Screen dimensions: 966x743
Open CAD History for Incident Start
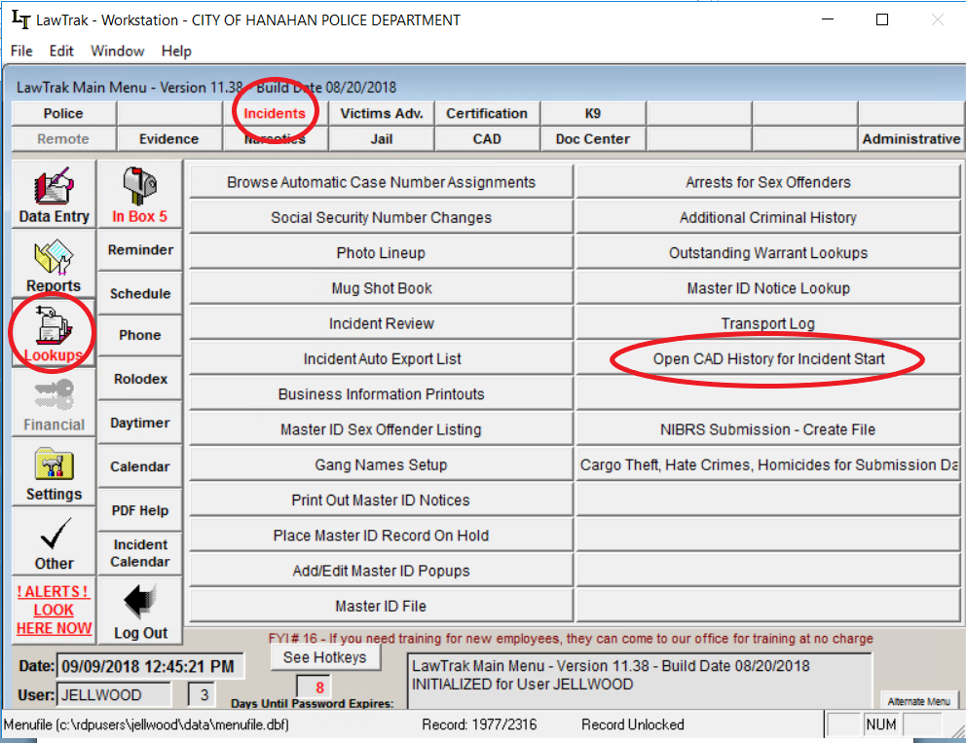pos(767,359)
